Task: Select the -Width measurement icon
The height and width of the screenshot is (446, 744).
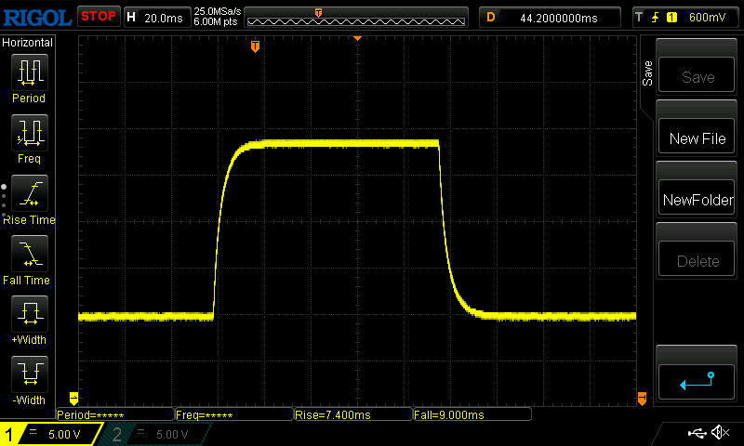Action: click(x=30, y=374)
